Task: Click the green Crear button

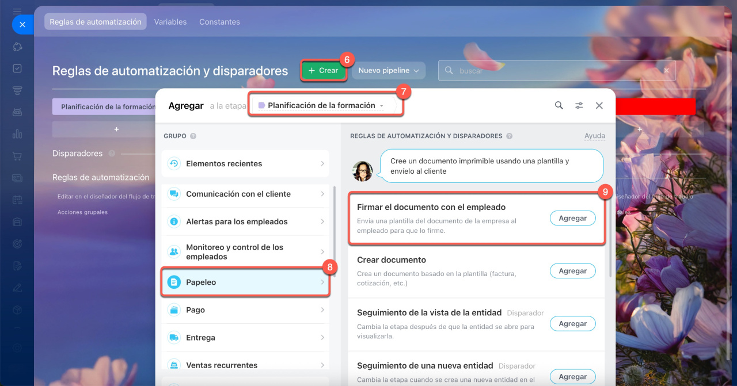Action: (x=323, y=71)
